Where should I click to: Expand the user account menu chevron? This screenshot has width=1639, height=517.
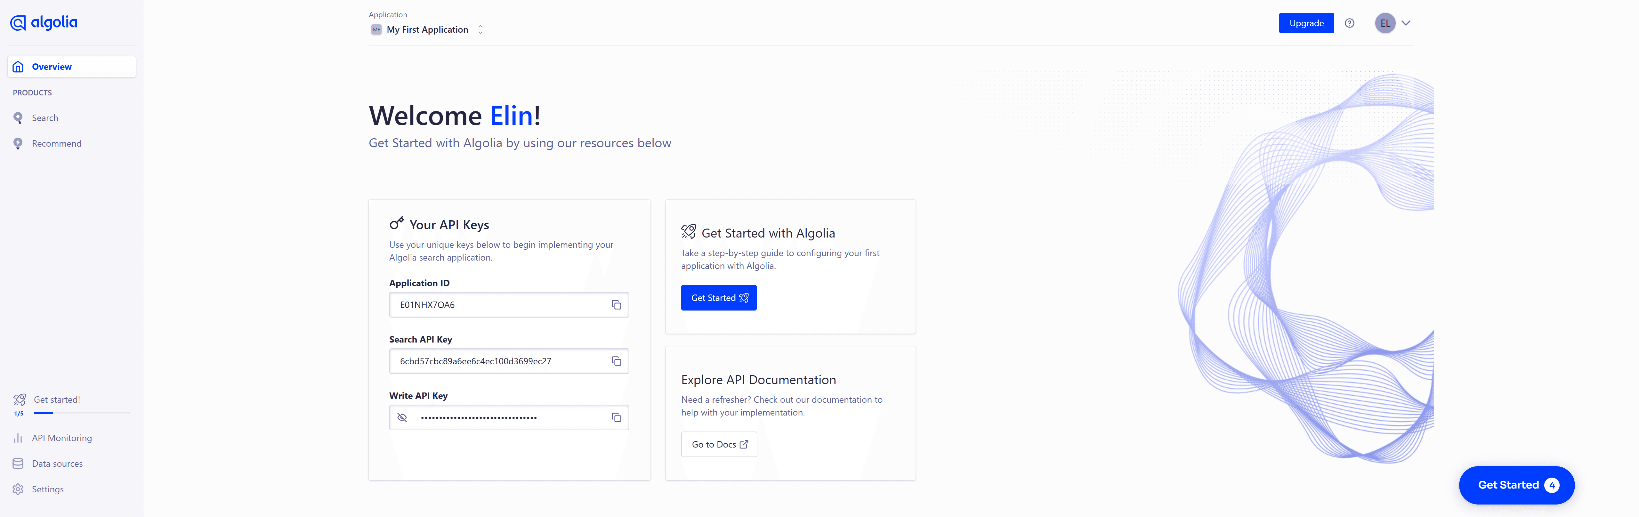pos(1406,23)
